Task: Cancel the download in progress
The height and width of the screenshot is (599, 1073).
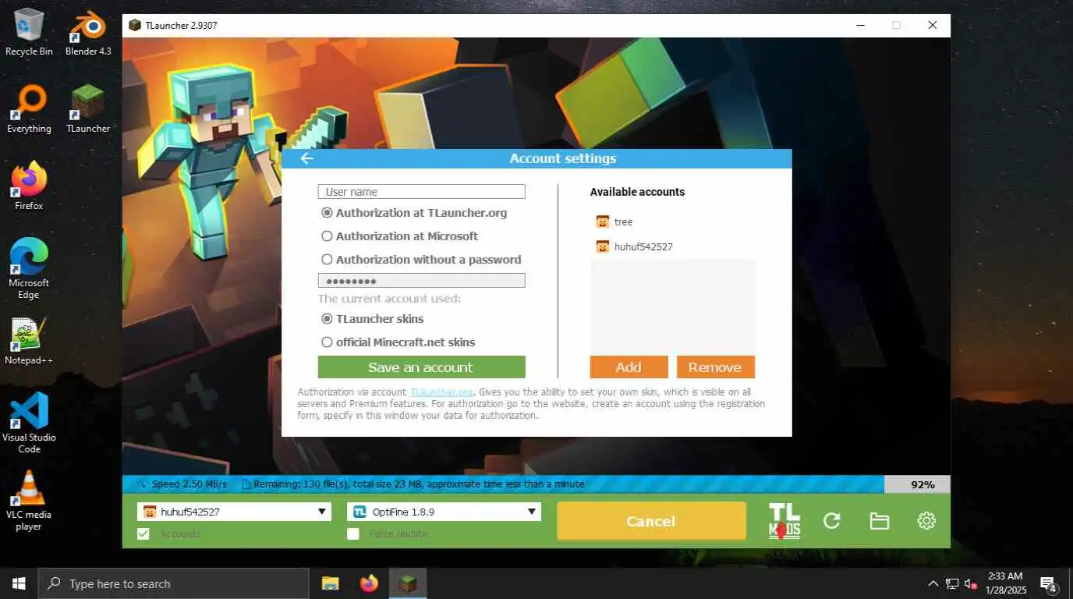Action: 651,521
